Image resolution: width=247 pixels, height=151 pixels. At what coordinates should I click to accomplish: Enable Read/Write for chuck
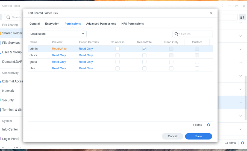pos(144,55)
